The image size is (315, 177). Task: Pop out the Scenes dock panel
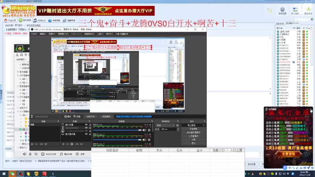point(58,122)
